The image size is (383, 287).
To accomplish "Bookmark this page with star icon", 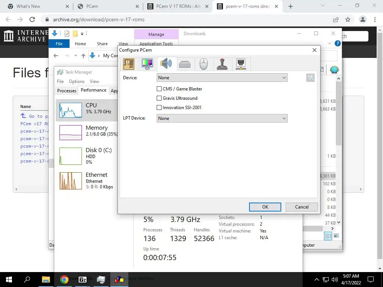I will pos(348,19).
